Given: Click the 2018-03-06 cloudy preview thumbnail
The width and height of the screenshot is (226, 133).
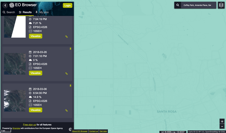Looking at the screenshot, I should point(15,101).
